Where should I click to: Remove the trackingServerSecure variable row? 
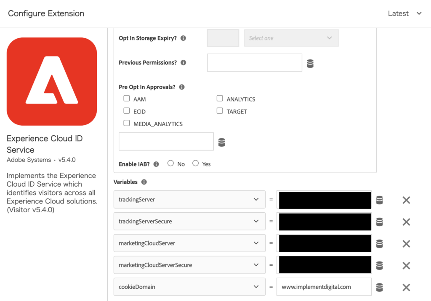406,222
